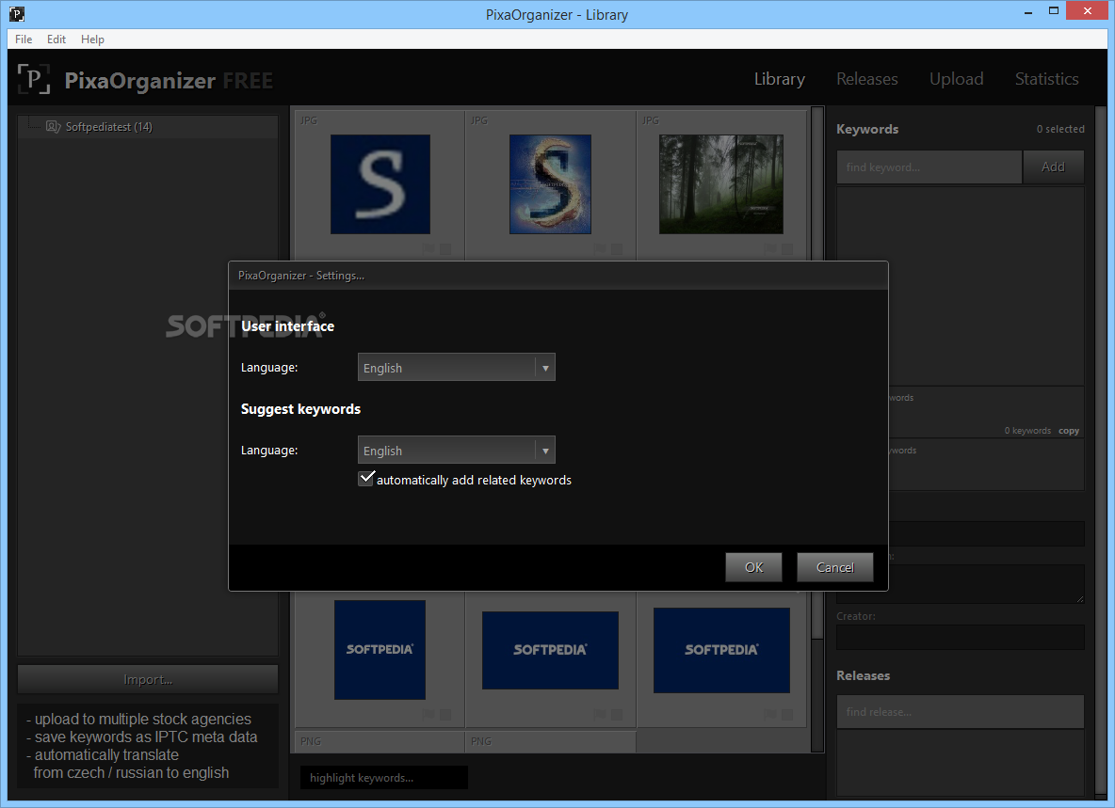Click the PixaOrganizer [P] logo in header

pyautogui.click(x=33, y=79)
